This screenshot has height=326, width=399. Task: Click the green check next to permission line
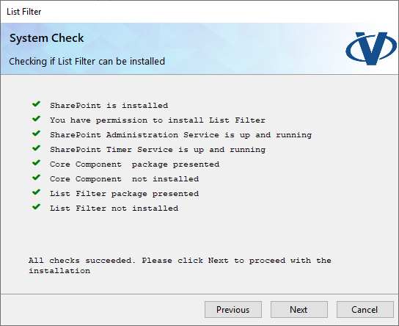coord(36,118)
